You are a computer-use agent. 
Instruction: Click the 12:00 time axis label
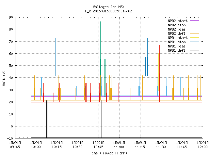[202, 147]
